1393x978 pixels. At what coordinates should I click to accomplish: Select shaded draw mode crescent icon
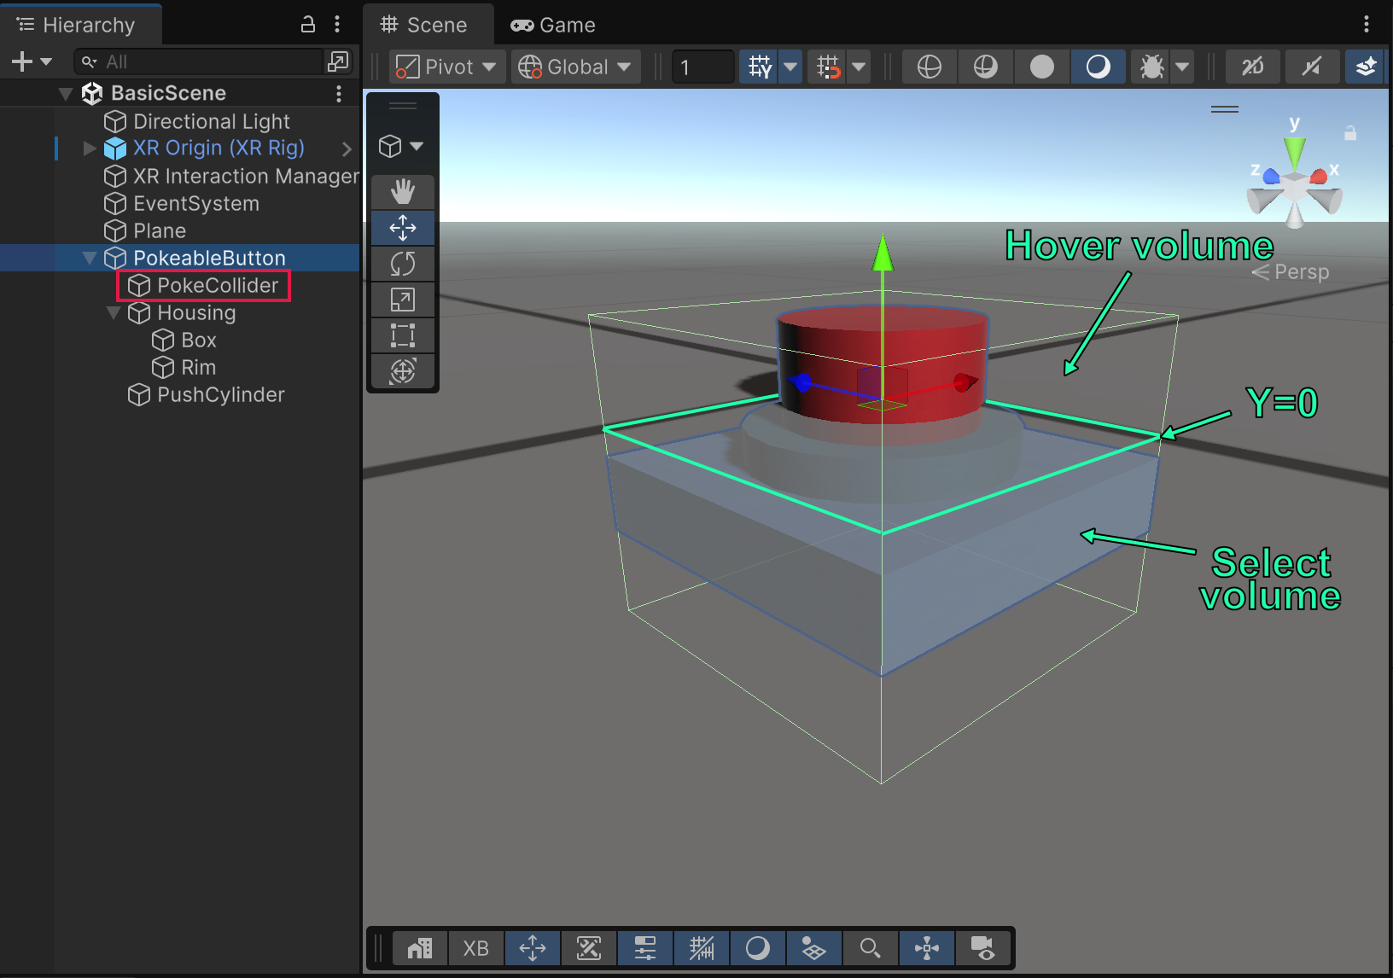[x=1099, y=67]
